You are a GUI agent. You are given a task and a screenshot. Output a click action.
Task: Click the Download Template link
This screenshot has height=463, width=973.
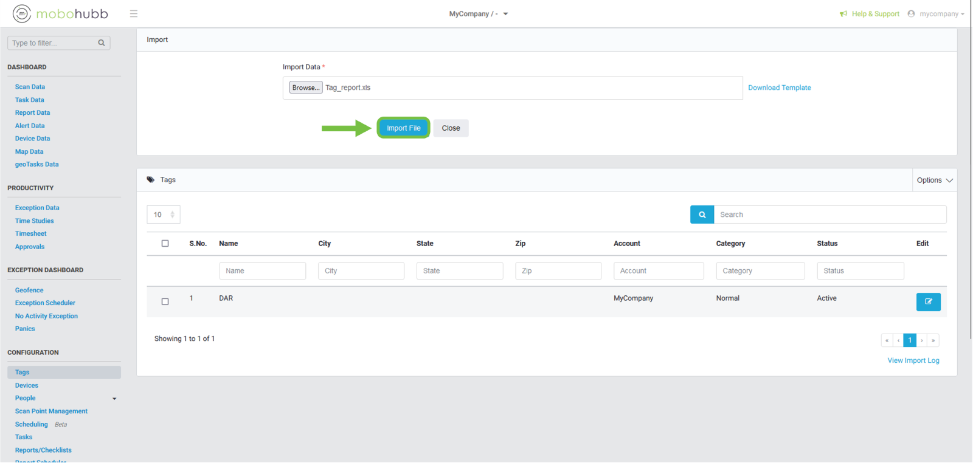click(x=779, y=87)
